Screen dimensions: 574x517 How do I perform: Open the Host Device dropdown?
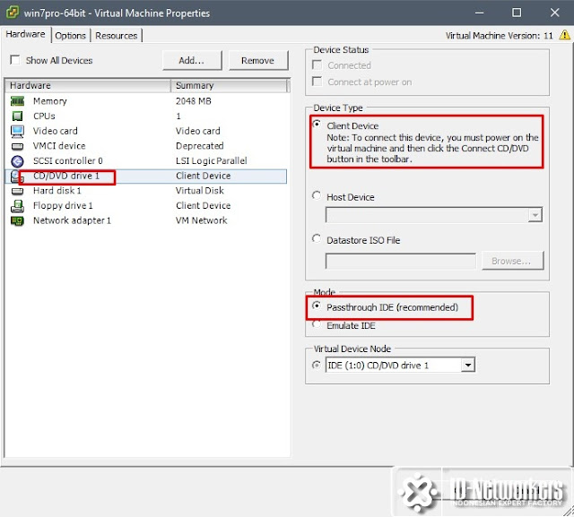pos(535,215)
